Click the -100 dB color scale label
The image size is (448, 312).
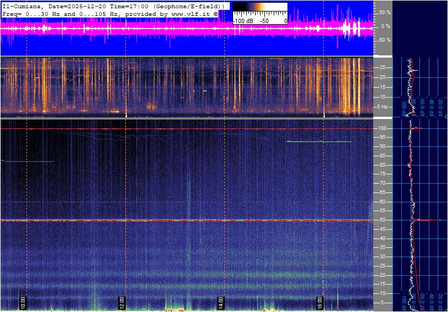(x=242, y=21)
